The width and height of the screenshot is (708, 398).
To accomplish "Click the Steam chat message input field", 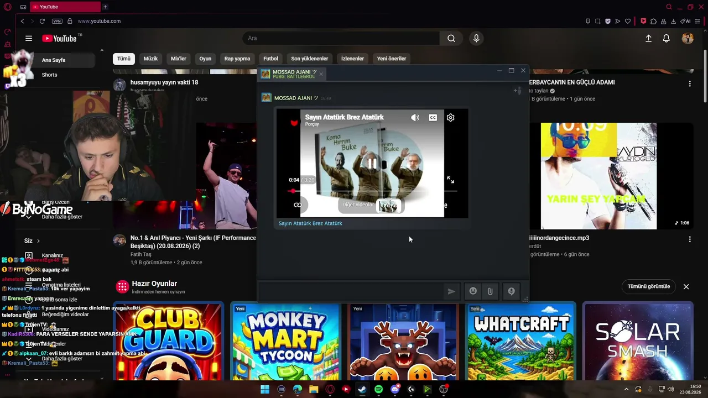I will 351,291.
